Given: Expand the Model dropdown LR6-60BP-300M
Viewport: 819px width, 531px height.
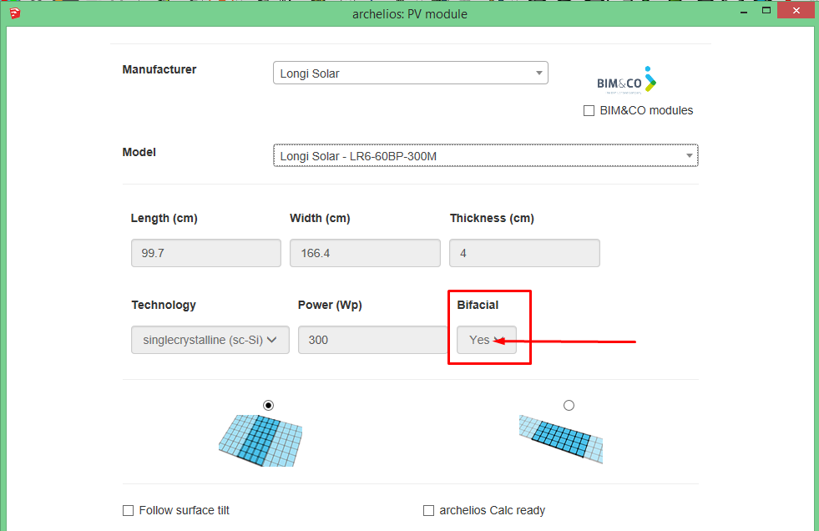Looking at the screenshot, I should (485, 155).
